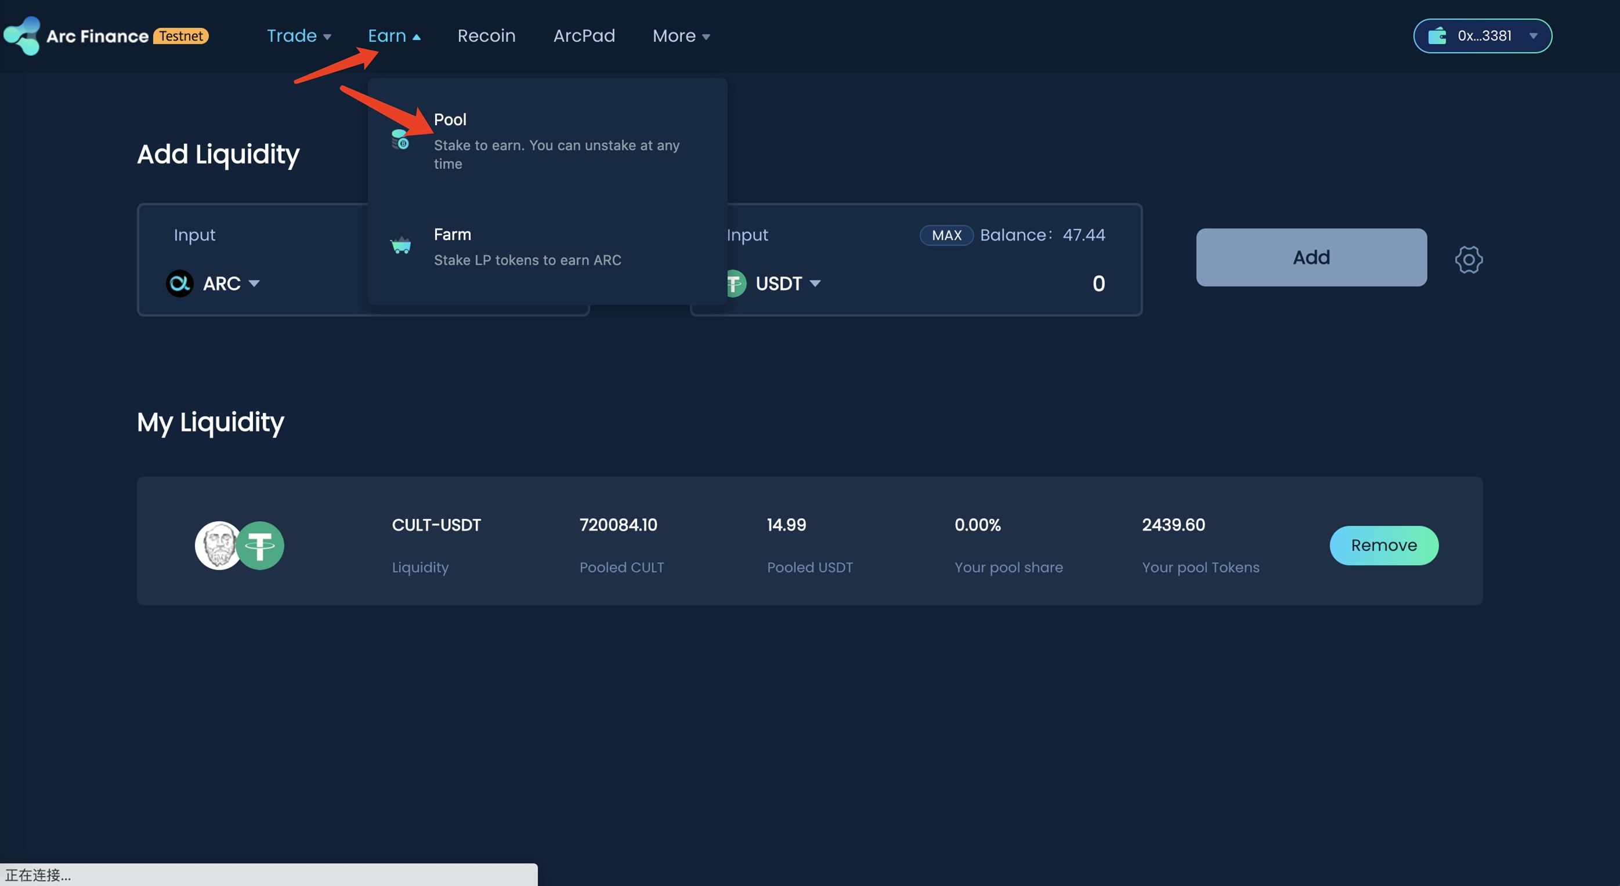Screen dimensions: 1620x886
Task: Click the Pool coins icon
Action: (400, 139)
